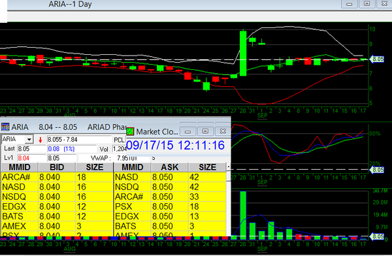Click the 8.05 price marker on main chart

tap(377, 59)
